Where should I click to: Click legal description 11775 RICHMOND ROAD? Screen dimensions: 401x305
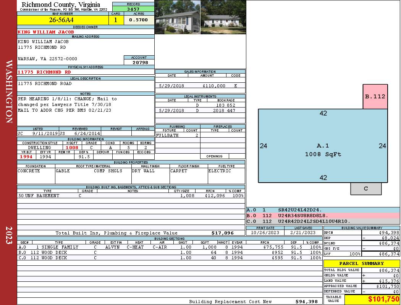pos(45,83)
